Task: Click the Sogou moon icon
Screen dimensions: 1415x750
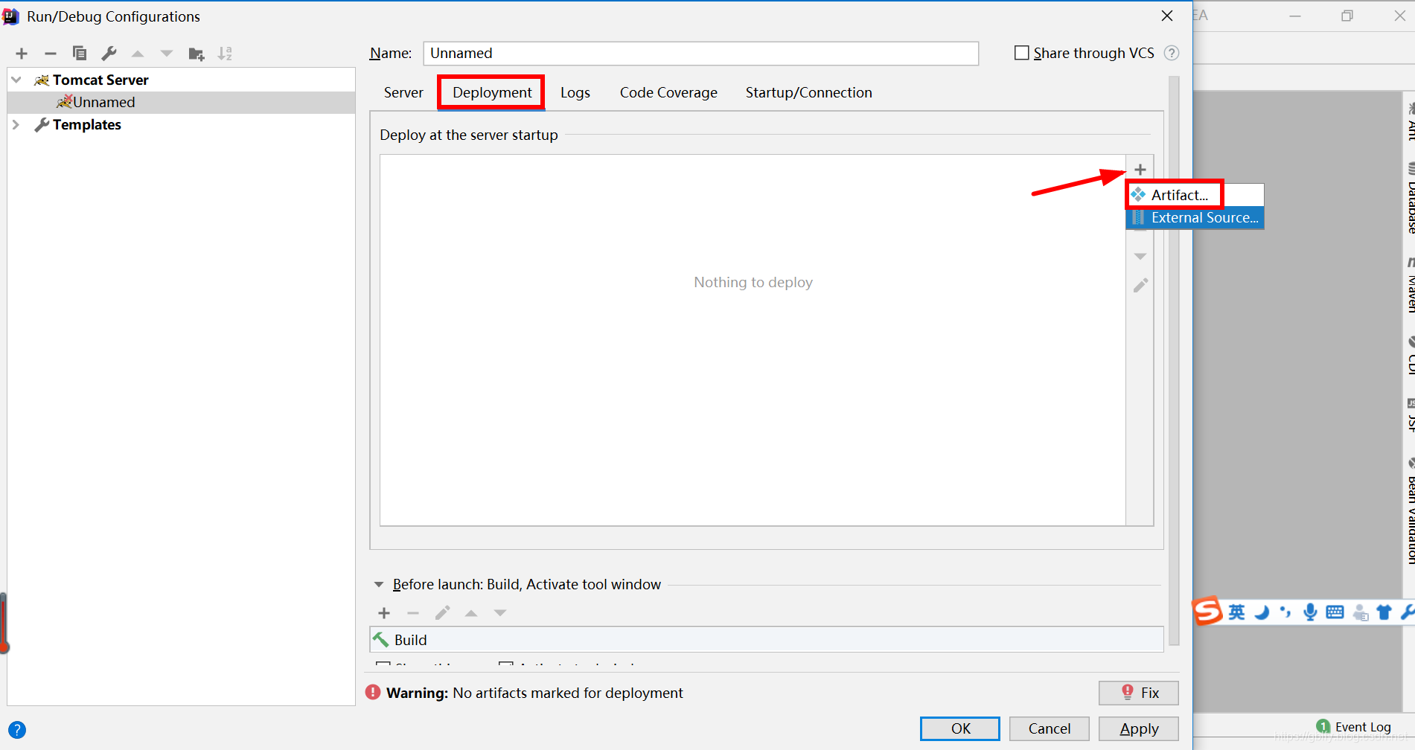Action: (1262, 612)
